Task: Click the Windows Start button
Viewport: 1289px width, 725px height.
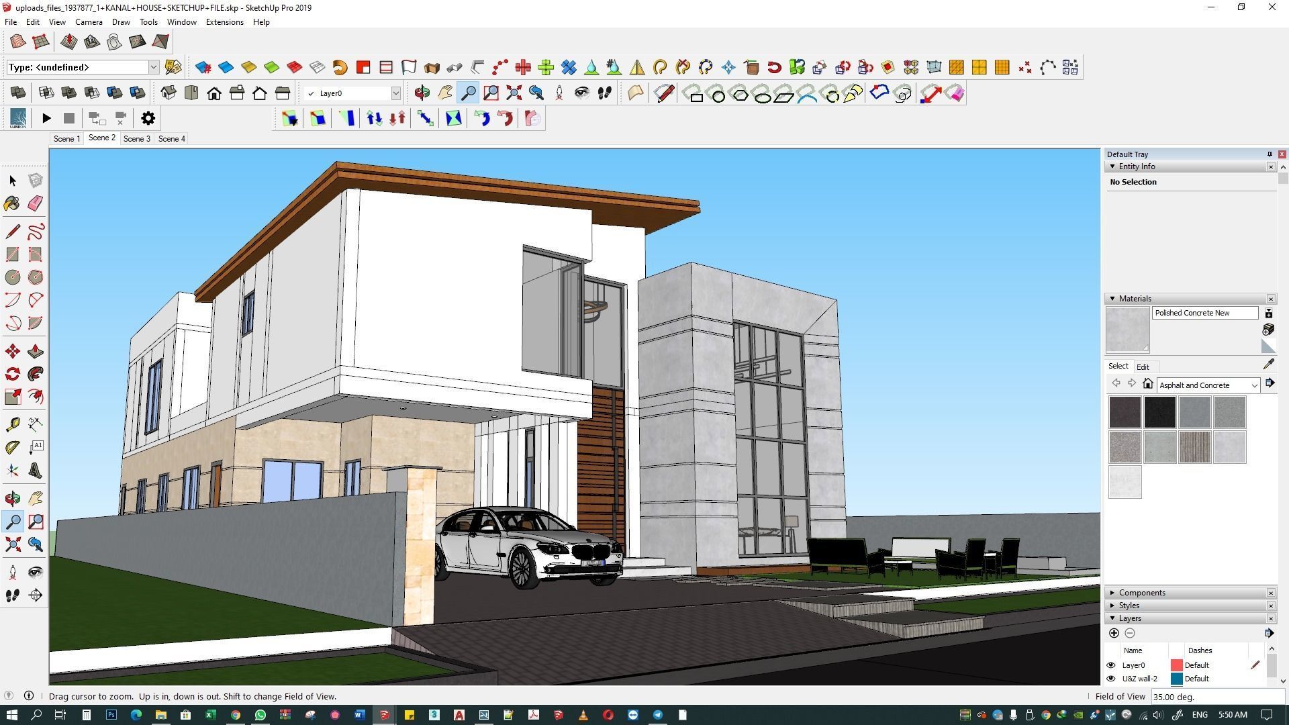Action: pyautogui.click(x=12, y=715)
